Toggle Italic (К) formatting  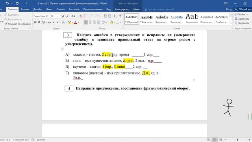39,22
